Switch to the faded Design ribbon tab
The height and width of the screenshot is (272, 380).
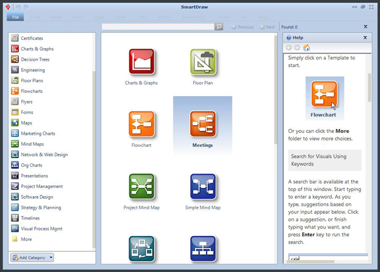tap(56, 18)
